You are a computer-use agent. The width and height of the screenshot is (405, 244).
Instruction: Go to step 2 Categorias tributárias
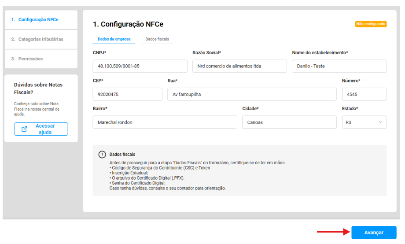pos(40,39)
